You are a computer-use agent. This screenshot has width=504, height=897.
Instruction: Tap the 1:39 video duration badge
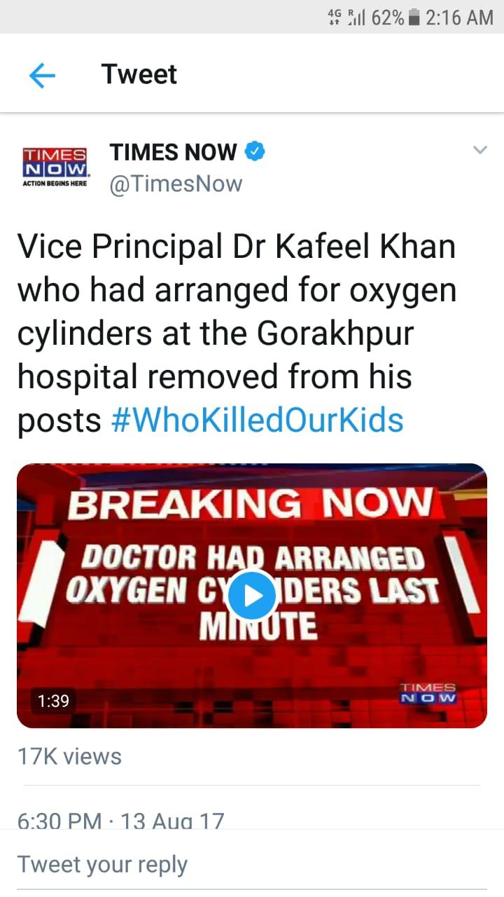52,700
